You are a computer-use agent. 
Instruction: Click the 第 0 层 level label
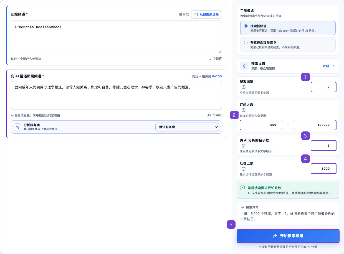pos(184,14)
